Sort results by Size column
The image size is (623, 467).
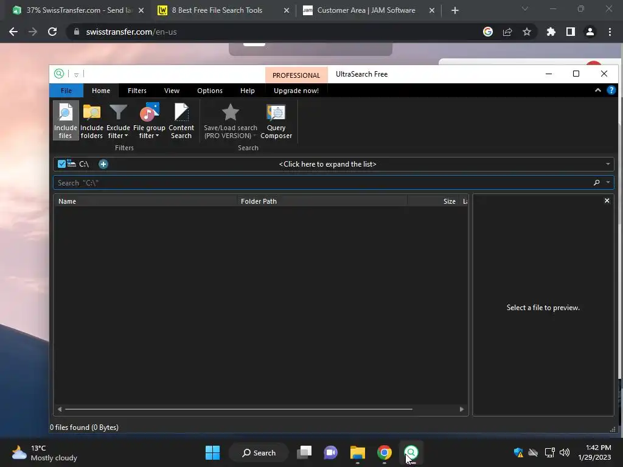433,201
